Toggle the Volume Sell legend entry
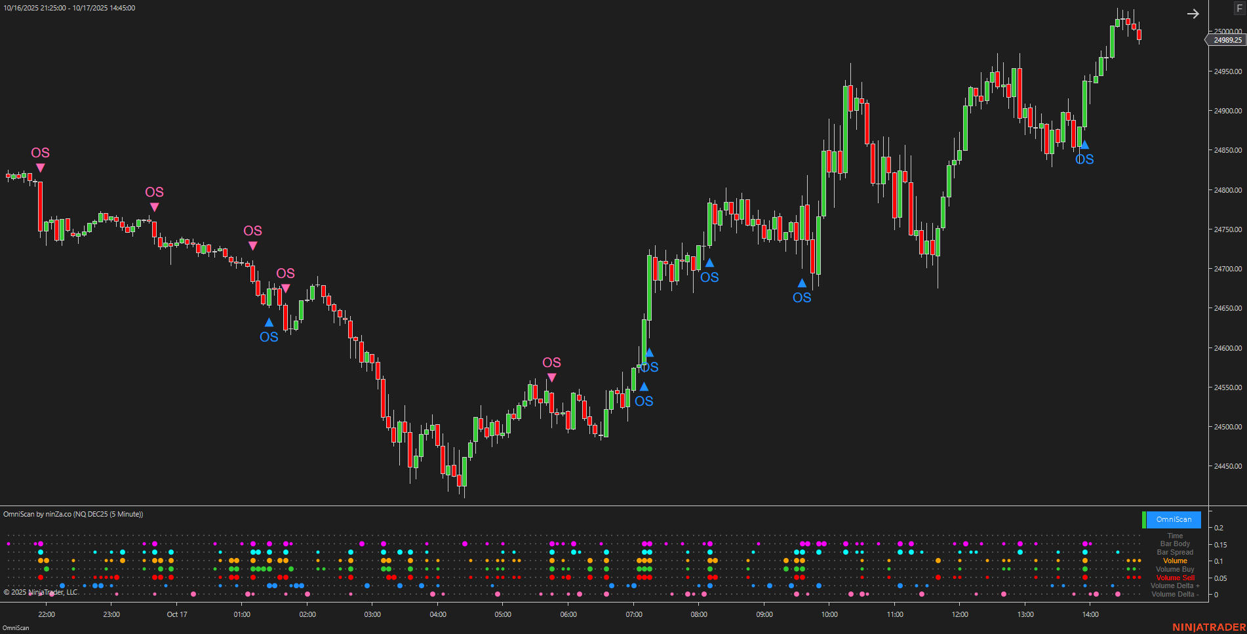Screen dimensions: 1247x634 1174,578
